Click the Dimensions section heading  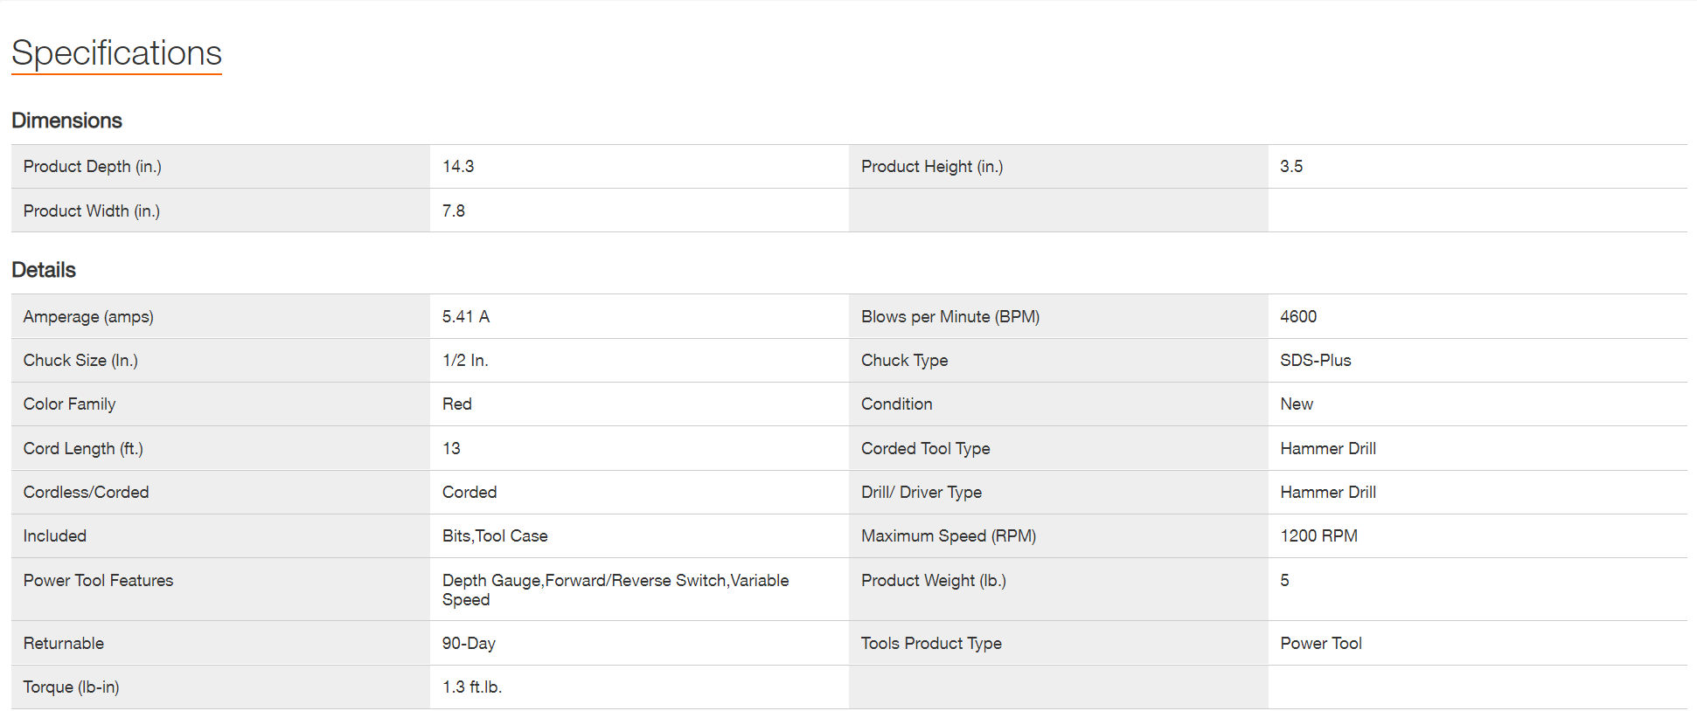[x=66, y=121]
